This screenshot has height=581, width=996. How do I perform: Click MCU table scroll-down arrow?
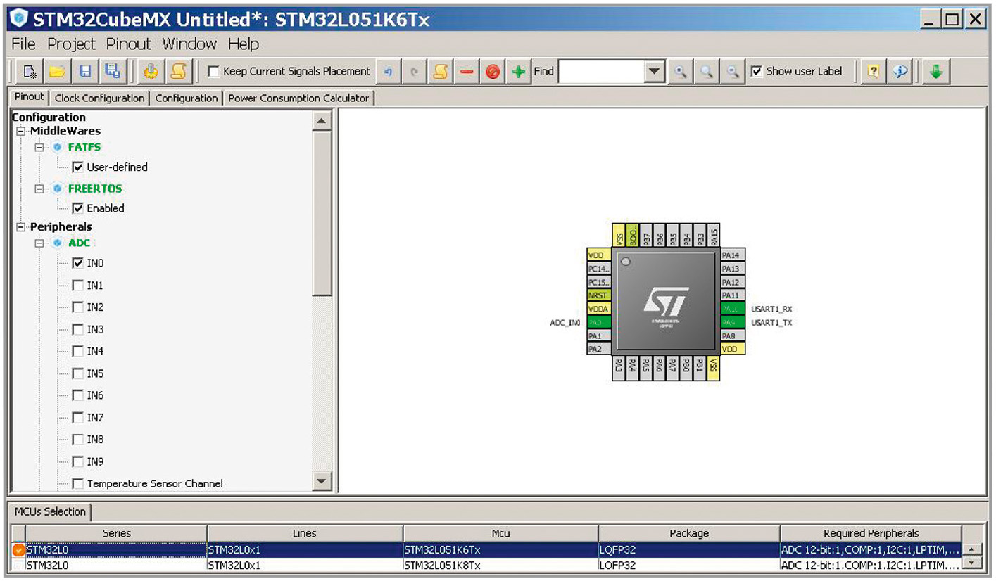(971, 563)
